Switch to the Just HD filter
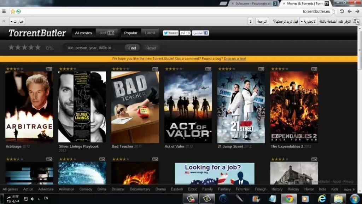The width and height of the screenshot is (362, 204). [107, 33]
